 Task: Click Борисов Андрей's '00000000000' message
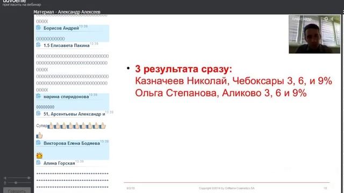pyautogui.click(x=51, y=39)
